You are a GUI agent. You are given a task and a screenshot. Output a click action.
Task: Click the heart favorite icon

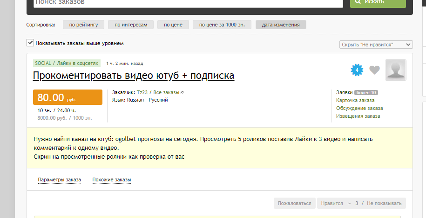(374, 70)
